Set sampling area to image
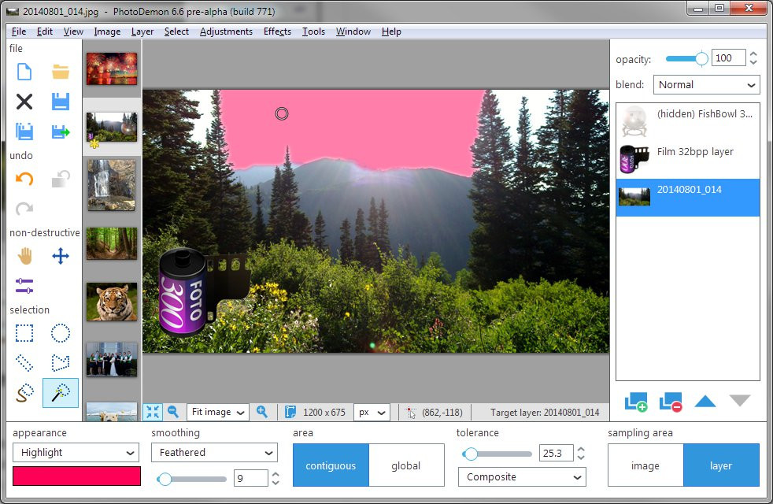 coord(645,465)
